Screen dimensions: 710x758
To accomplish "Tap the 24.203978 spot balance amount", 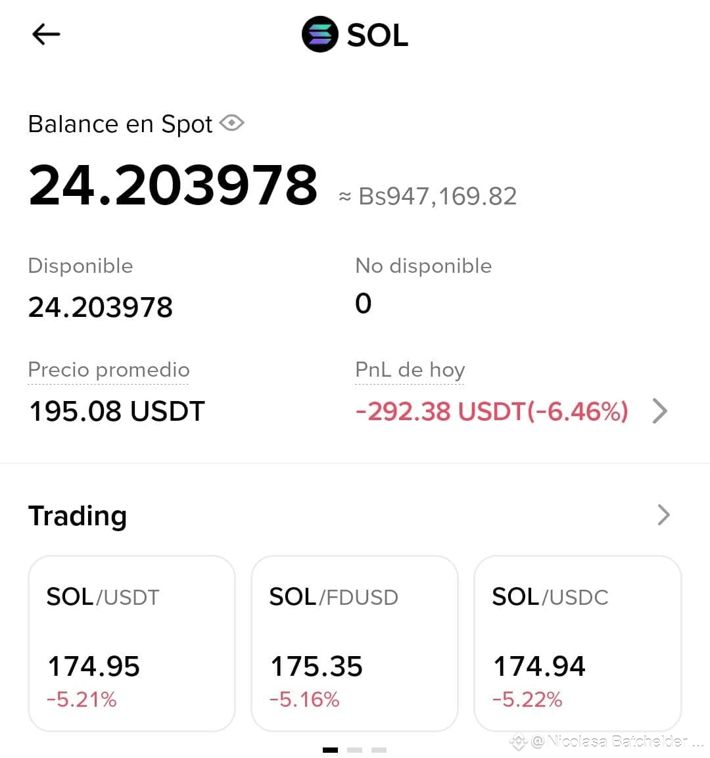I will pyautogui.click(x=172, y=185).
